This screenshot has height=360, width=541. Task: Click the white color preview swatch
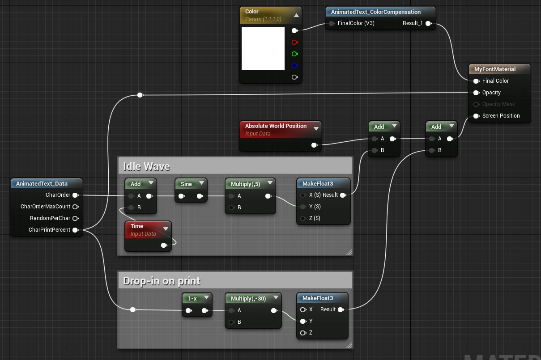tap(263, 48)
